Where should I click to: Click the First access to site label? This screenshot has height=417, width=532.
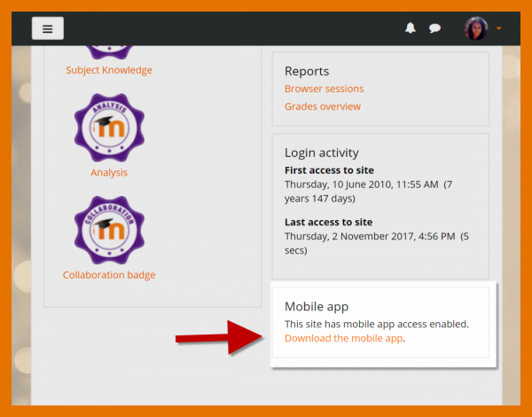pyautogui.click(x=329, y=170)
